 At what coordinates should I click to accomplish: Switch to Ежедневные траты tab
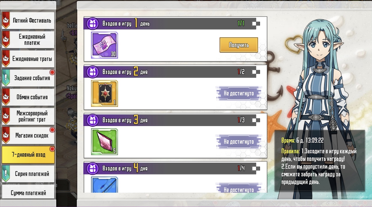tap(28, 59)
